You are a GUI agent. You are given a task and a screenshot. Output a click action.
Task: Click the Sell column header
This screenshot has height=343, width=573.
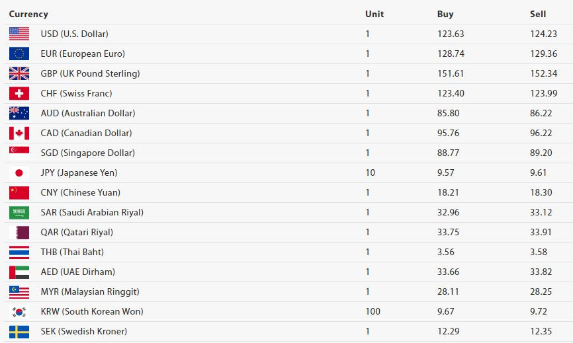(x=538, y=15)
